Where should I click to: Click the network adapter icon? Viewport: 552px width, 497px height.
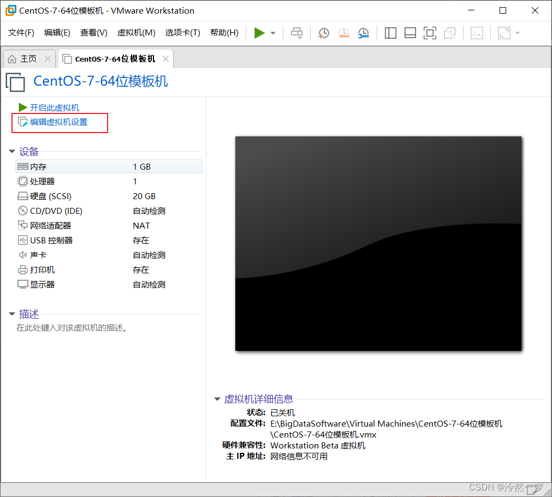(x=23, y=225)
